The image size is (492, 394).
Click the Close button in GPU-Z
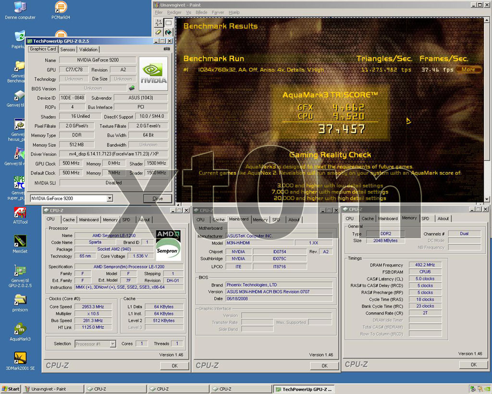coord(158,198)
